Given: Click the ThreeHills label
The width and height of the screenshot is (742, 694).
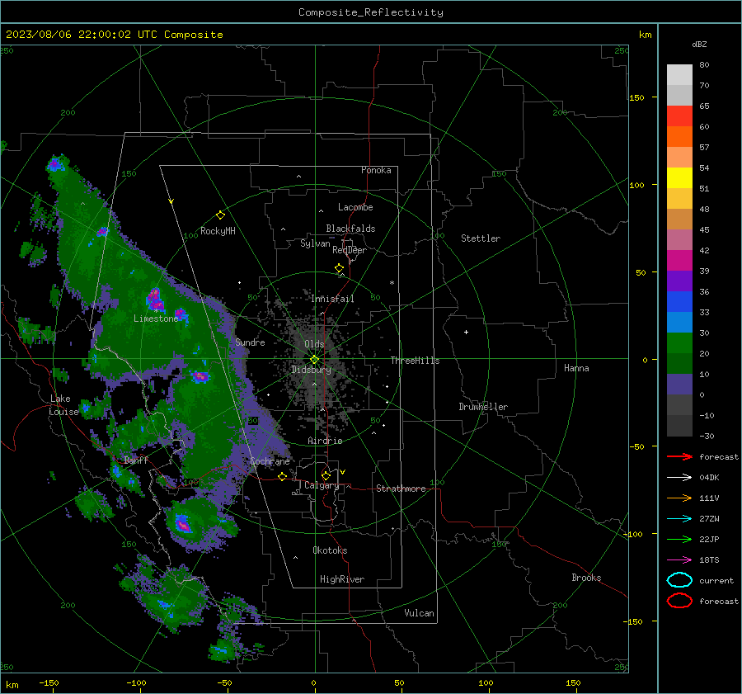Looking at the screenshot, I should (415, 361).
